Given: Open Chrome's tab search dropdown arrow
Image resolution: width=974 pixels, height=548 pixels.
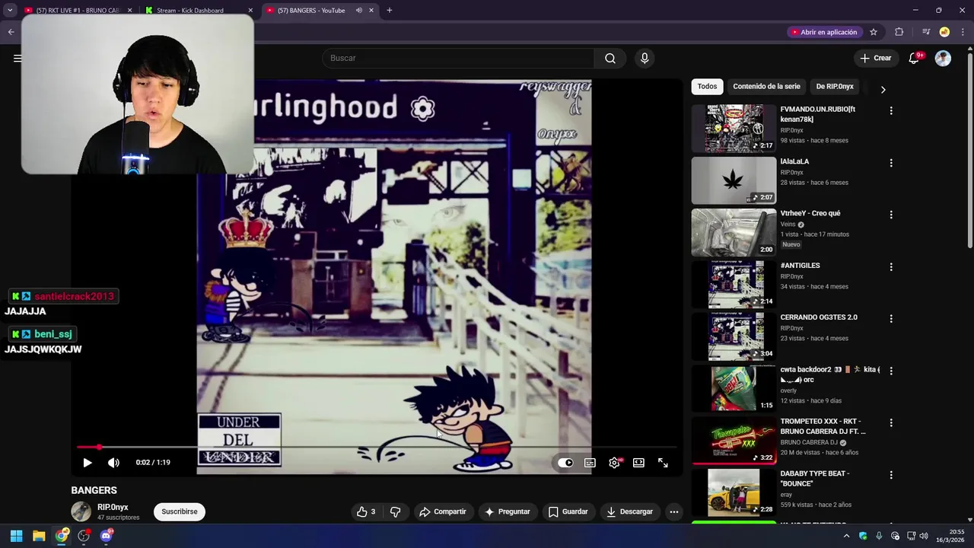Looking at the screenshot, I should 10,10.
